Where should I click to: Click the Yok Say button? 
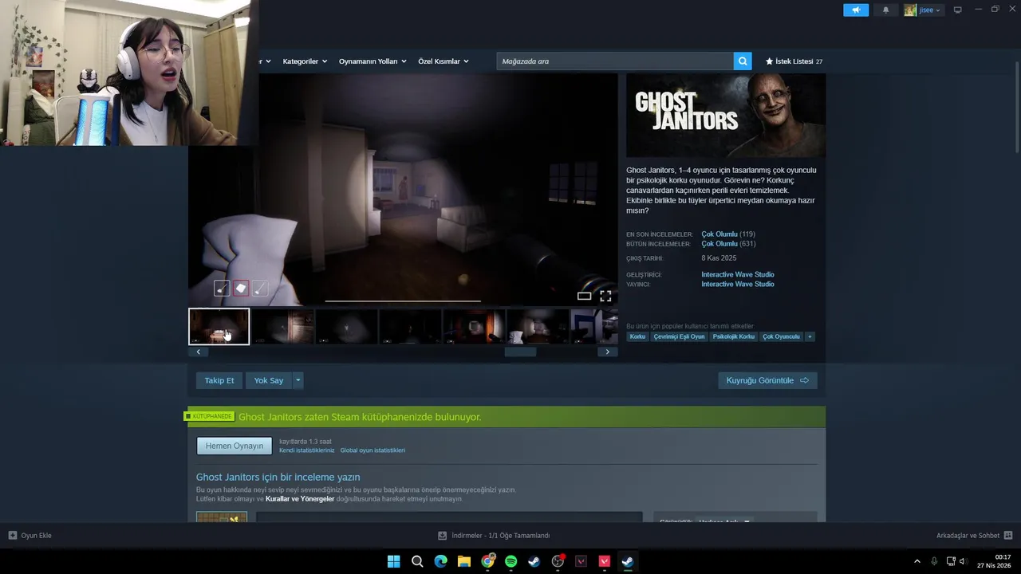point(269,380)
